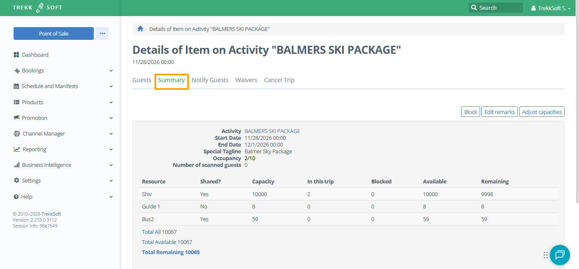579x269 pixels.
Task: Expand the Business Intelligence chevron
Action: 111,165
